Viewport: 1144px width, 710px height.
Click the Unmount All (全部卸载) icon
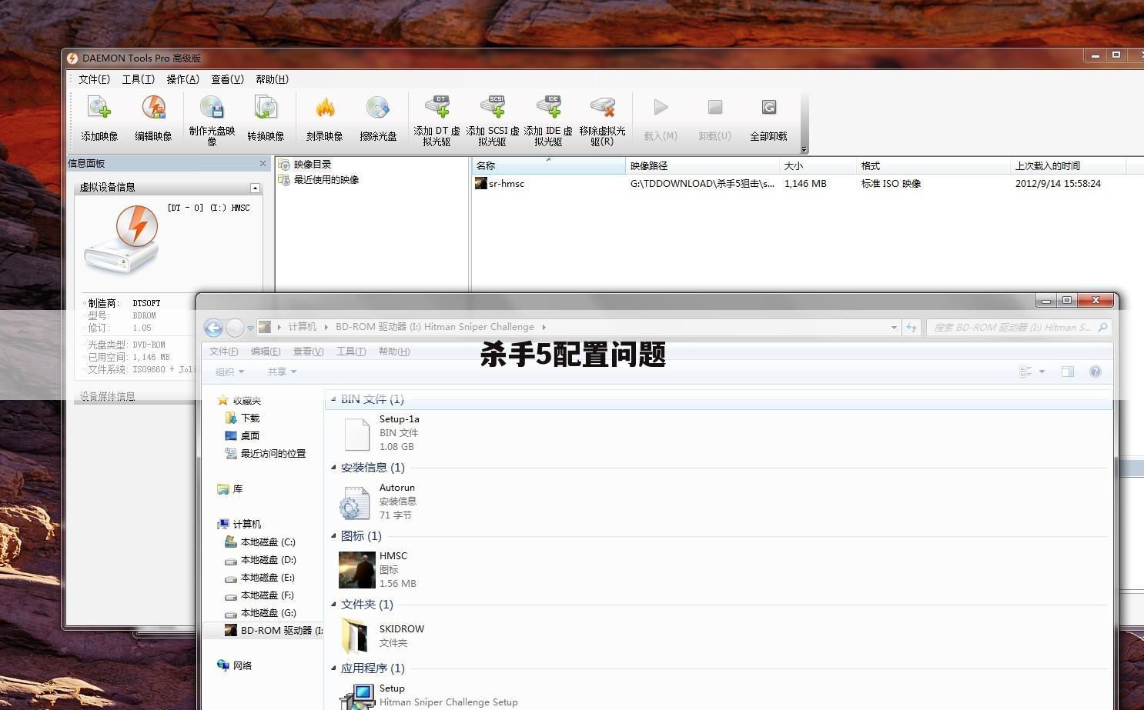768,107
